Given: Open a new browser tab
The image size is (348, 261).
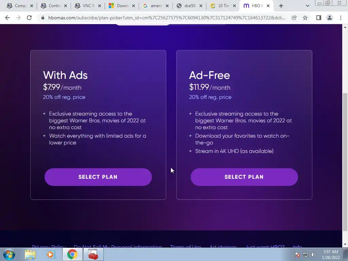Looking at the screenshot, I should (281, 6).
